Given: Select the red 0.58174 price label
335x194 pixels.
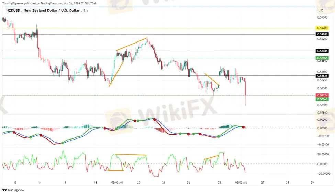Looking at the screenshot, I should pos(322,95).
